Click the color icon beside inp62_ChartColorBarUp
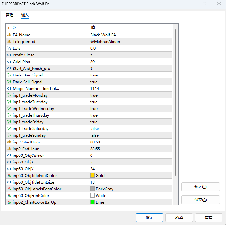 click(9, 202)
